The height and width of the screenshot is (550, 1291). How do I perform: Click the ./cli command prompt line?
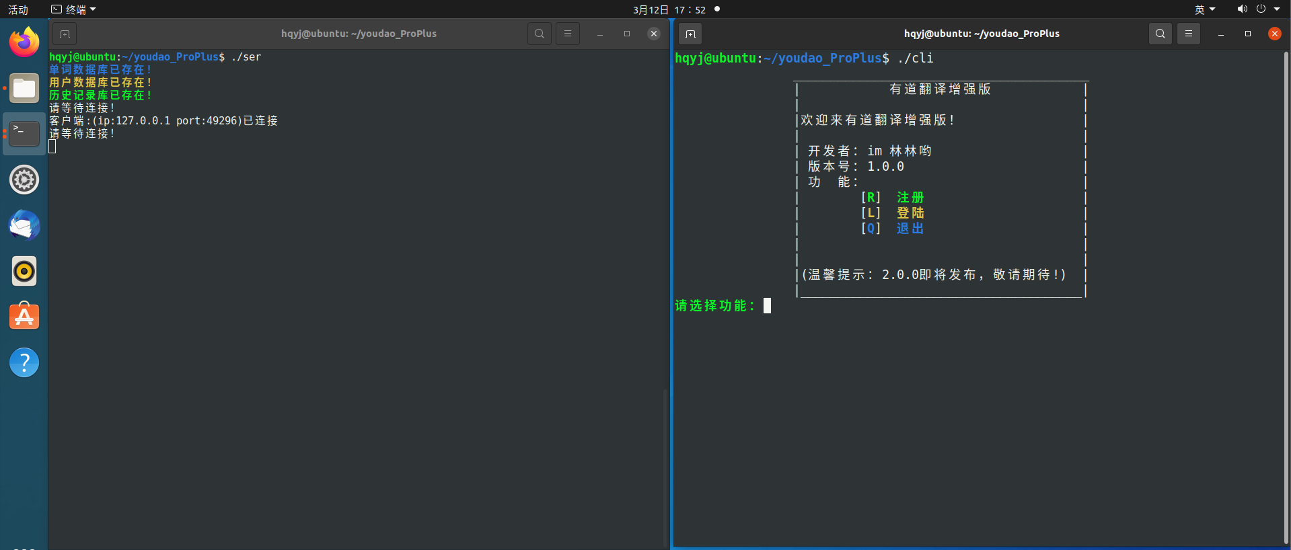point(804,58)
